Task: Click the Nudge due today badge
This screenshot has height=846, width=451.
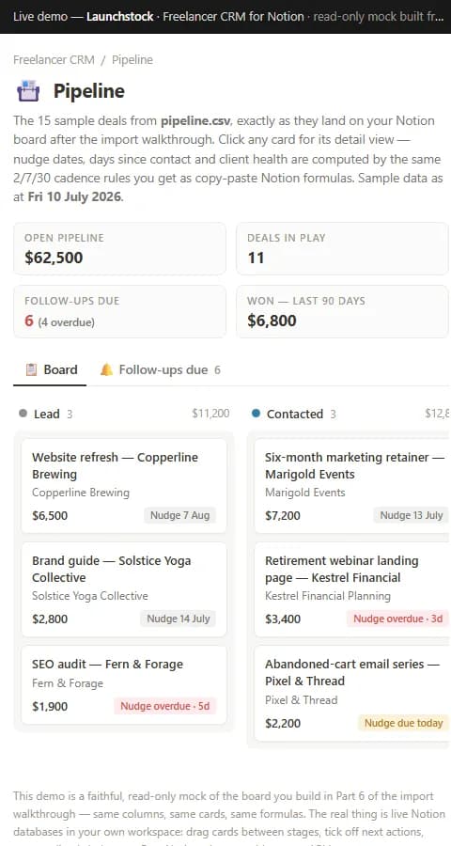Action: click(403, 723)
